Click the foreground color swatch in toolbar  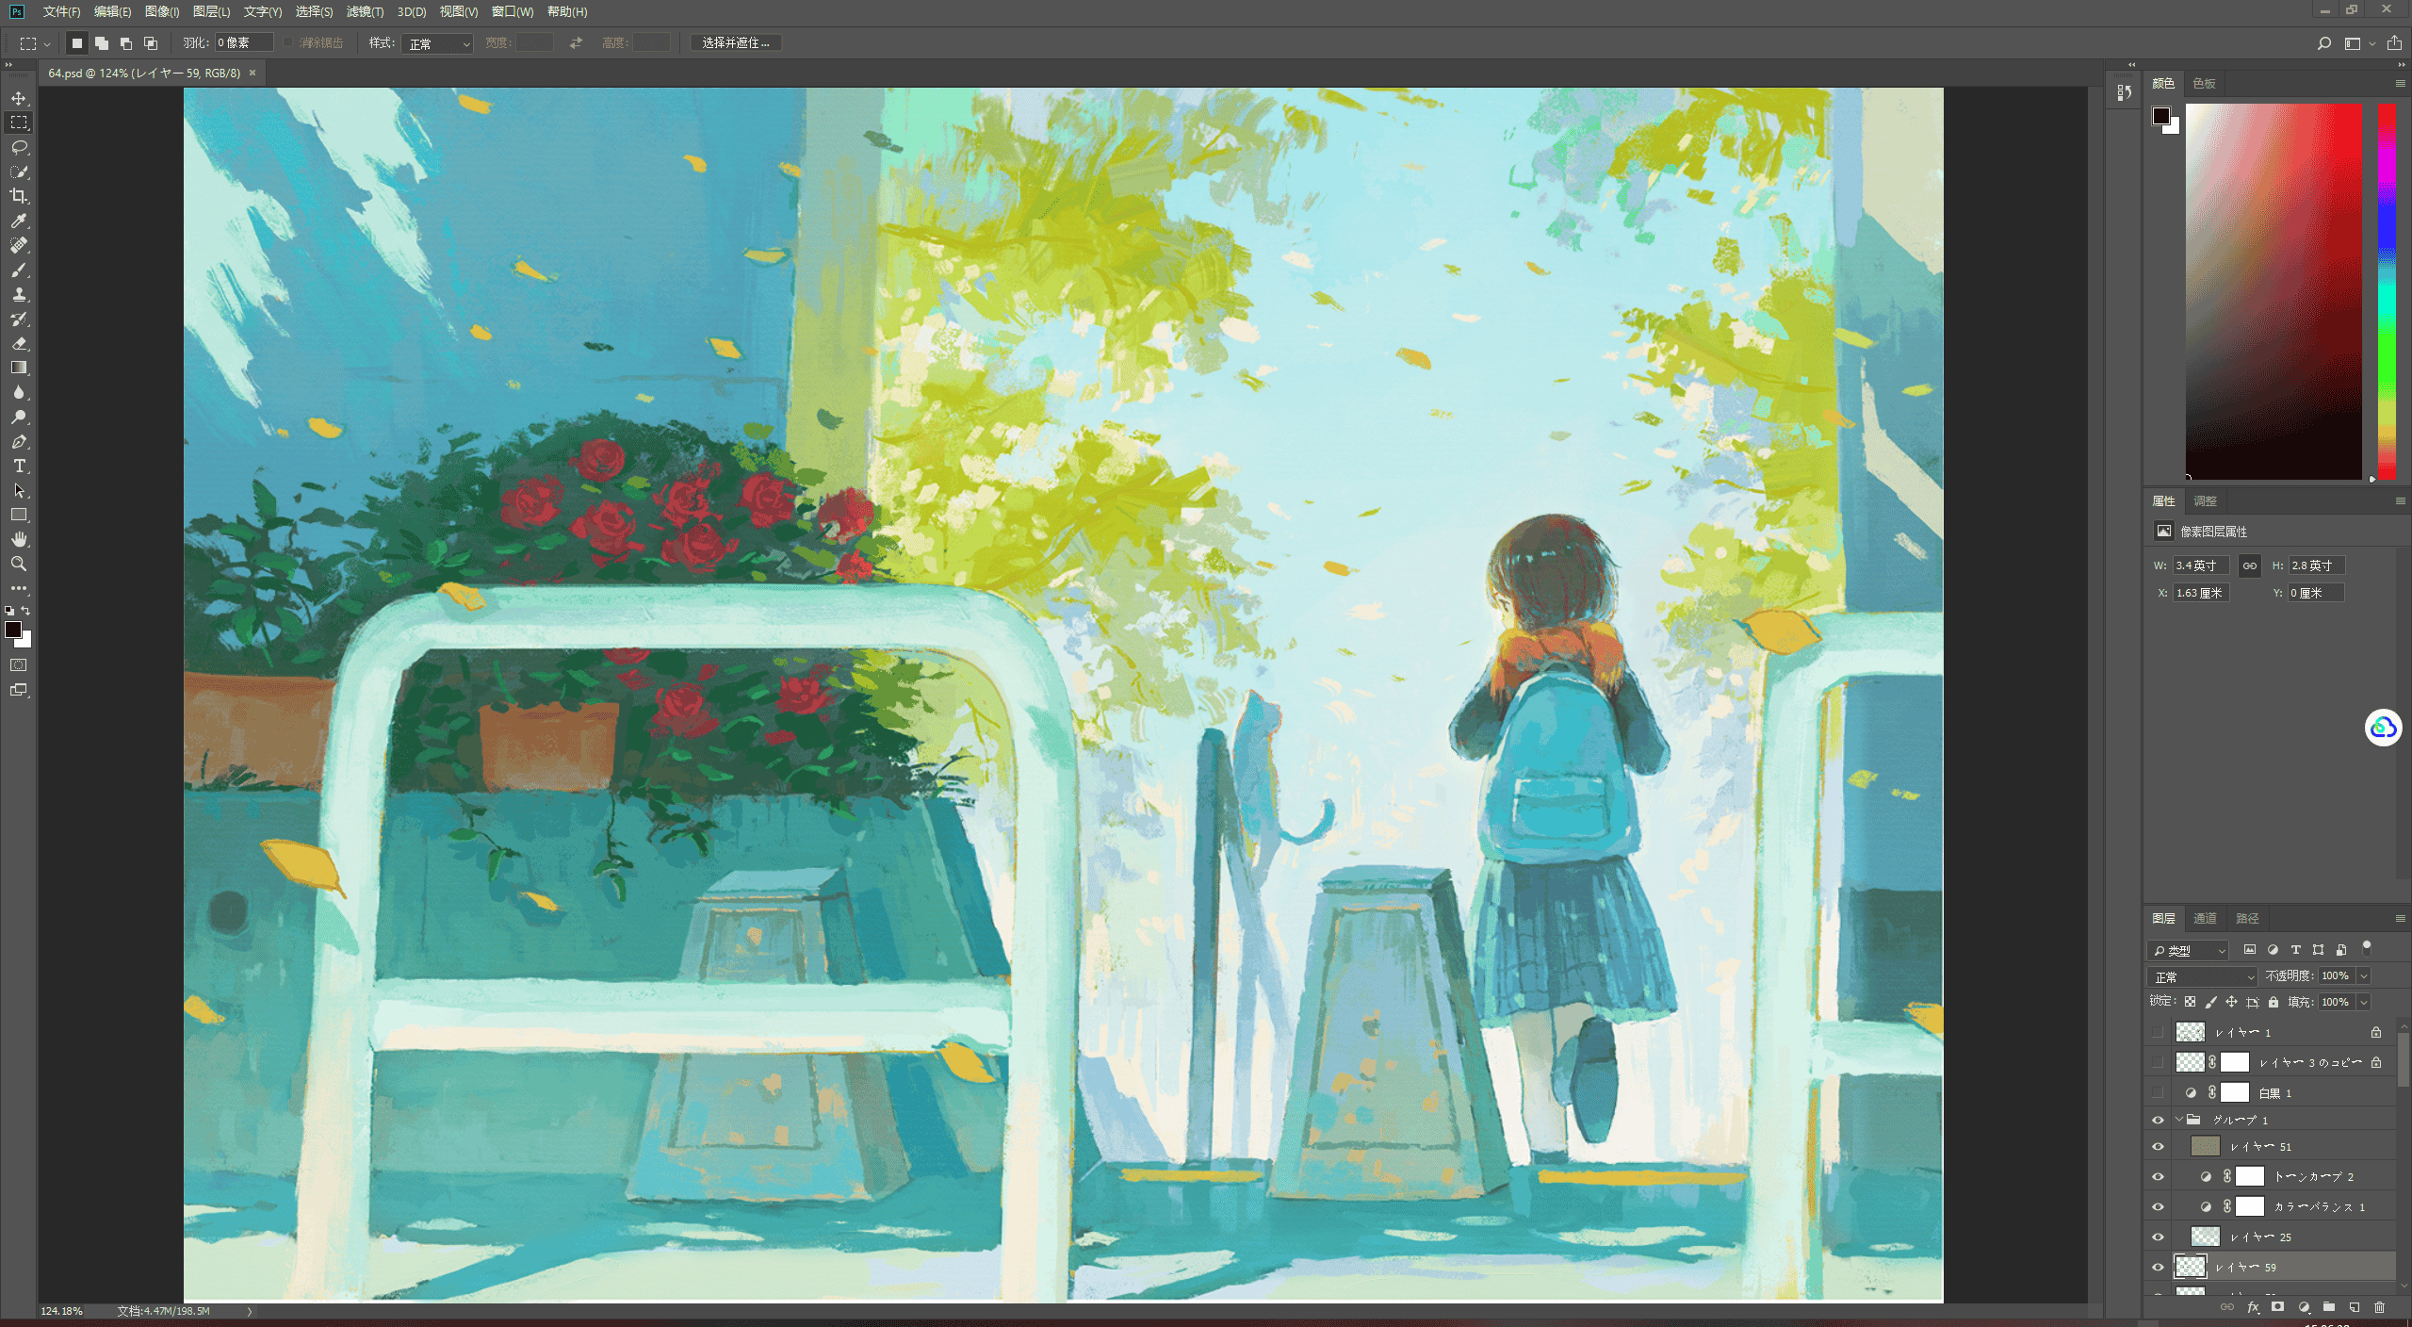pos(13,631)
